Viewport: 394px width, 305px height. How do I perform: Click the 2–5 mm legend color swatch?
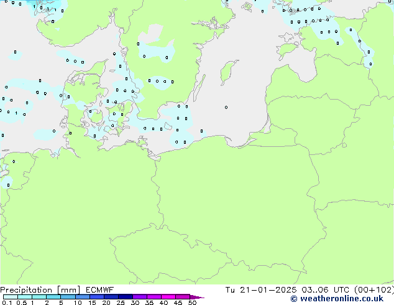(x=53, y=297)
